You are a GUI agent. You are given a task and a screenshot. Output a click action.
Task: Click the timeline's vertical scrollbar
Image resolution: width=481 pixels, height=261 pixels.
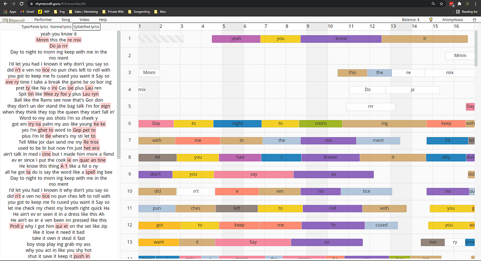pyautogui.click(x=476, y=48)
